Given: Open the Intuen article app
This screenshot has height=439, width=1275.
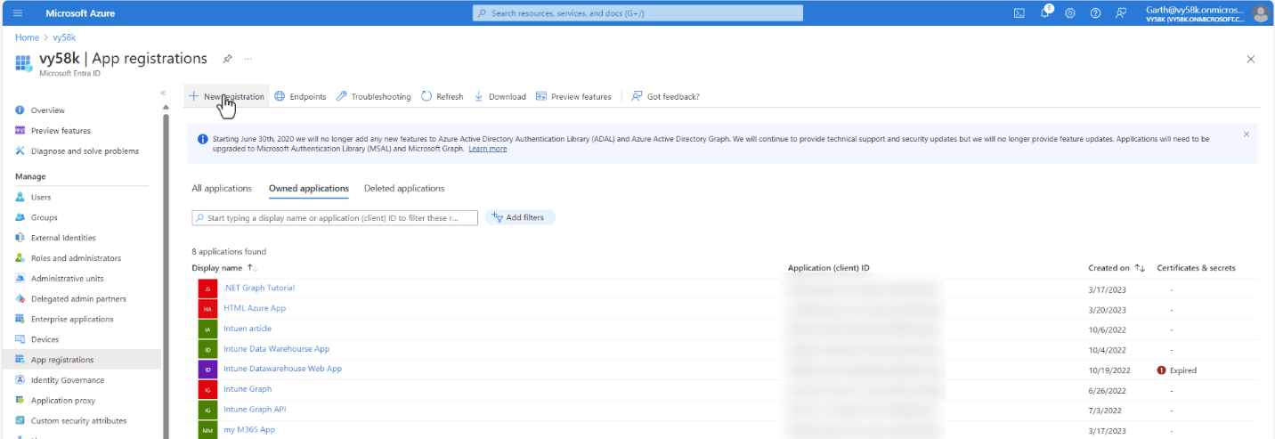Looking at the screenshot, I should [x=248, y=329].
